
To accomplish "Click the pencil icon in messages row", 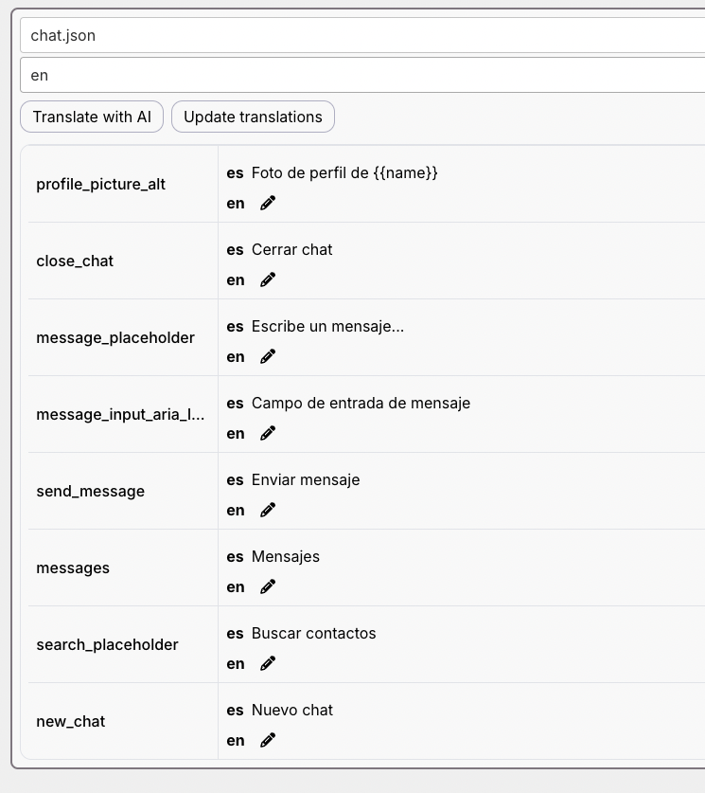I will tap(268, 587).
